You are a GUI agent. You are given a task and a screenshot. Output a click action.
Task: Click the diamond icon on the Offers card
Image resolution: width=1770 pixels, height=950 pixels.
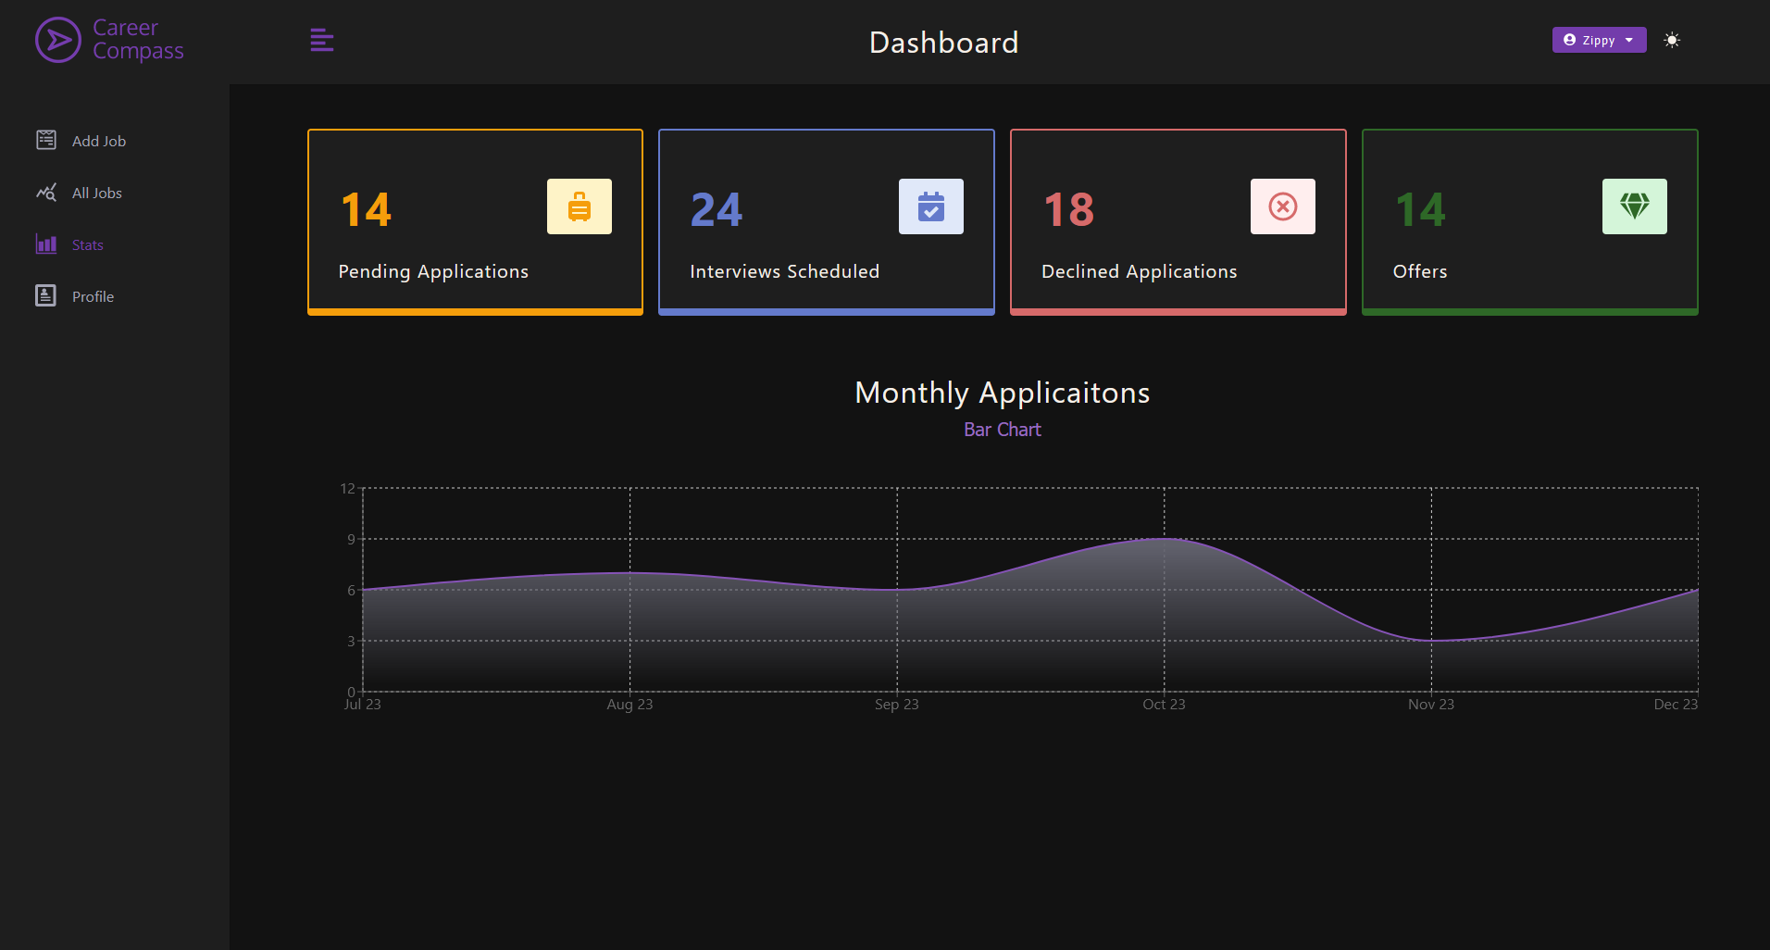1634,206
